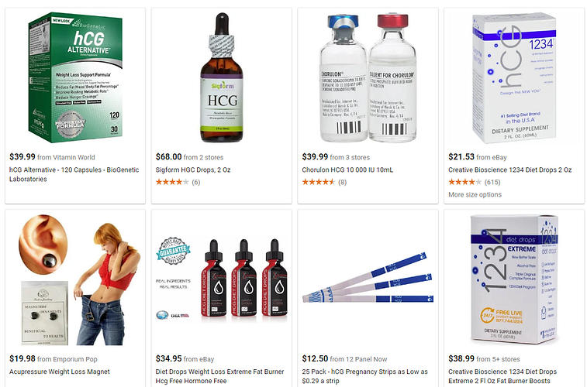The image size is (587, 387).
Task: Click the Chorulon star rating with 8 reviews
Action: click(324, 183)
